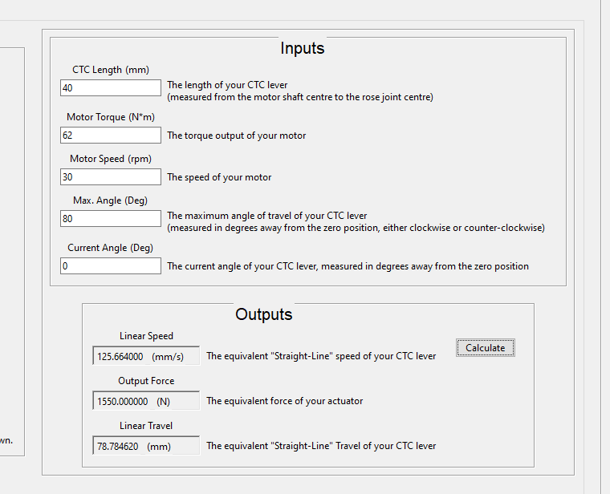Click 'The equivalent force of your actuator' text

tap(284, 401)
